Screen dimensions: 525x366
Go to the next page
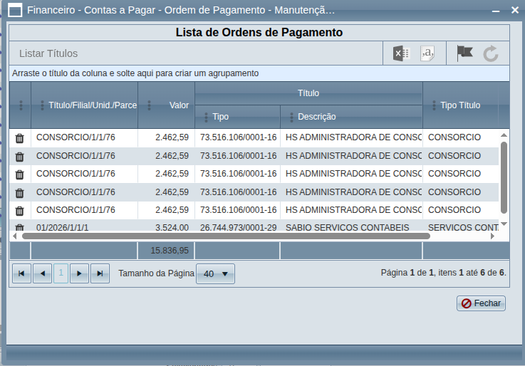pyautogui.click(x=80, y=273)
